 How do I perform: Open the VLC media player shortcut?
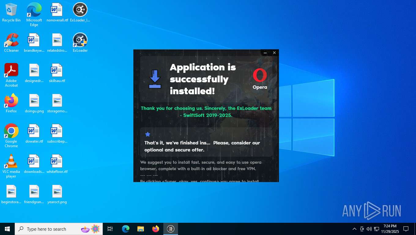tap(11, 166)
